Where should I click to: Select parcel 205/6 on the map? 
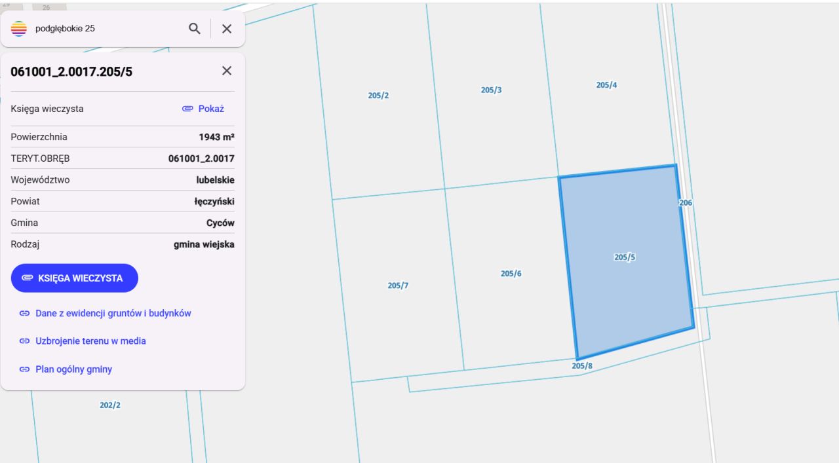click(511, 274)
